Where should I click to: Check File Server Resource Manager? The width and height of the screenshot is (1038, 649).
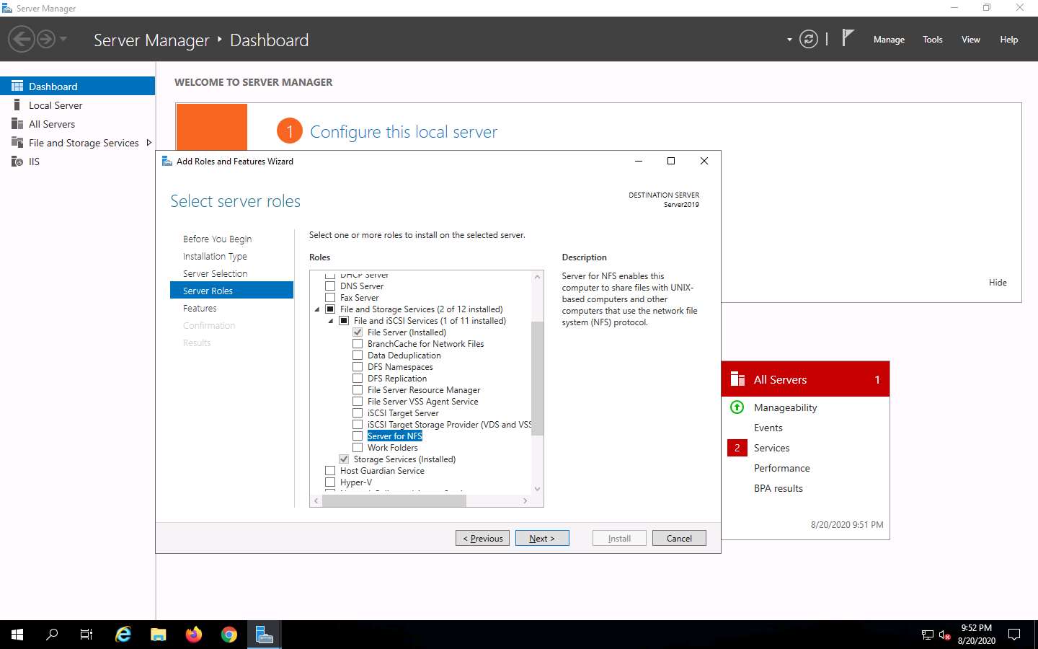358,390
